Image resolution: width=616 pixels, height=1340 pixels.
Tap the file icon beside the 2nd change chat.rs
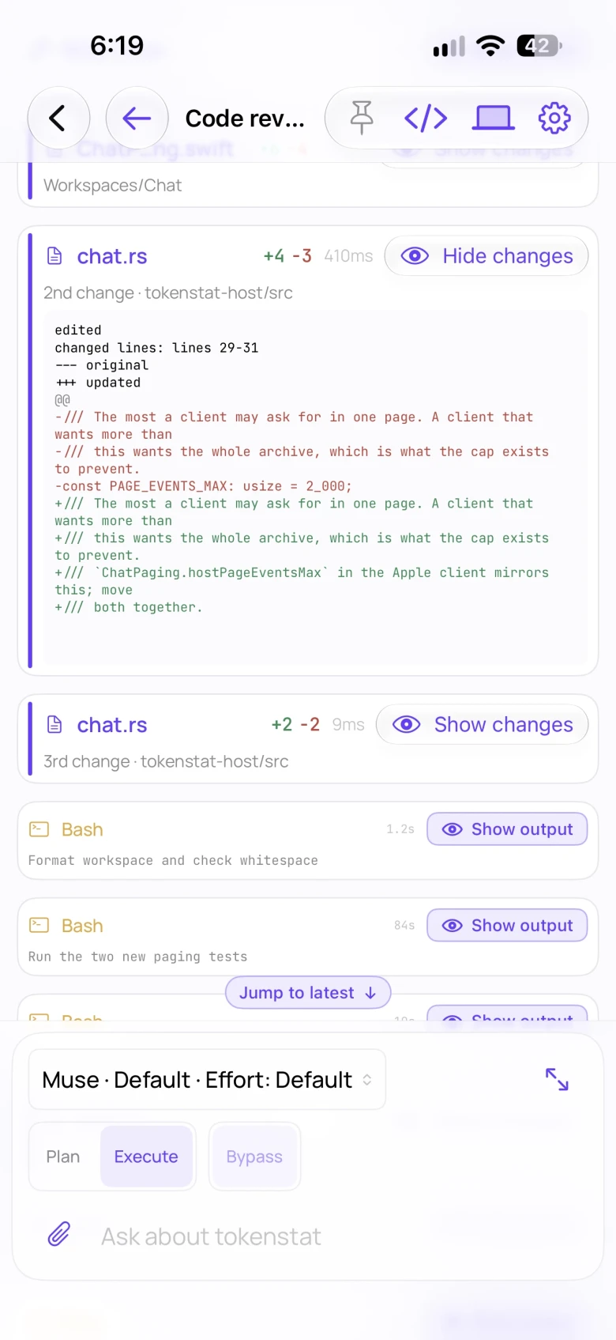pos(54,256)
